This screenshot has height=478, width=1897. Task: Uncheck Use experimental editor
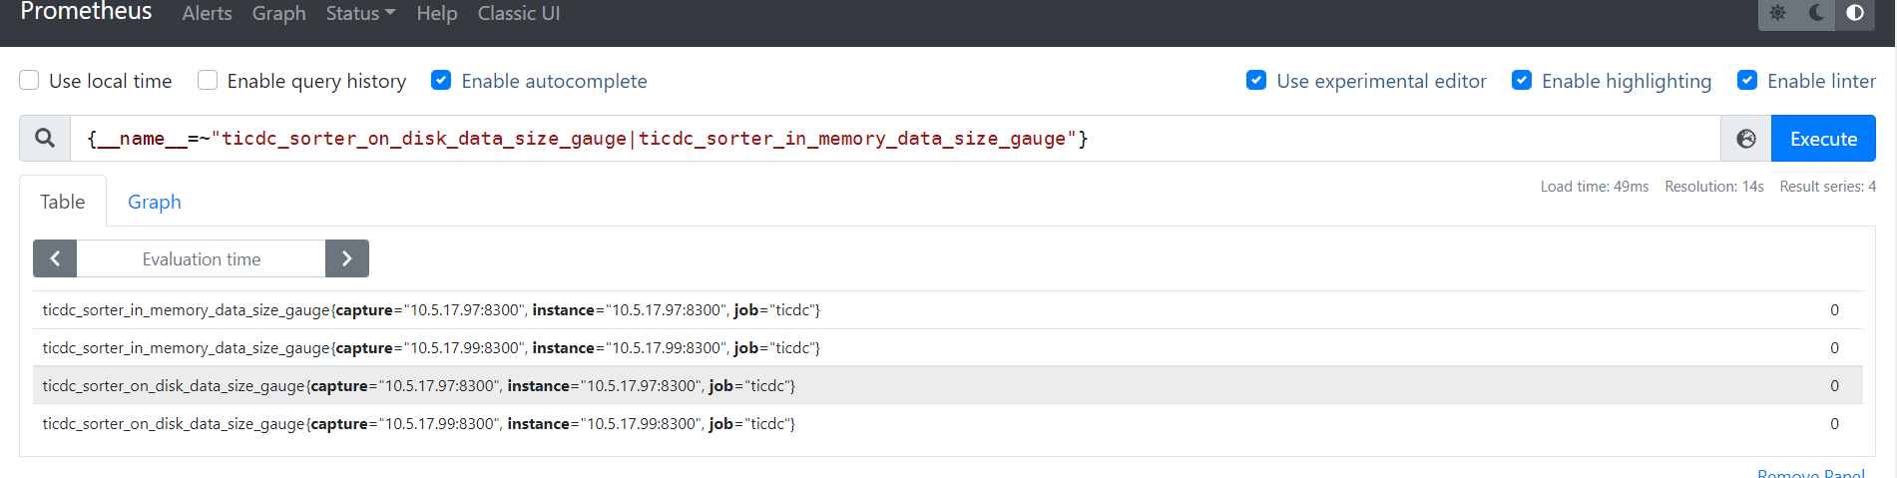tap(1256, 81)
